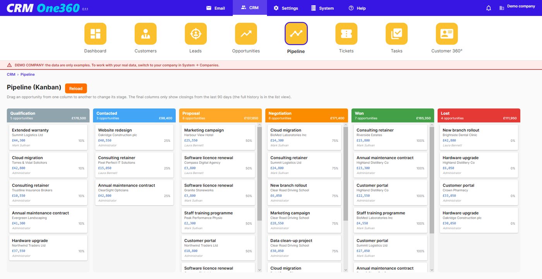Screen dimensions: 542x279
Task: Open the Settings menu
Action: pos(286,8)
